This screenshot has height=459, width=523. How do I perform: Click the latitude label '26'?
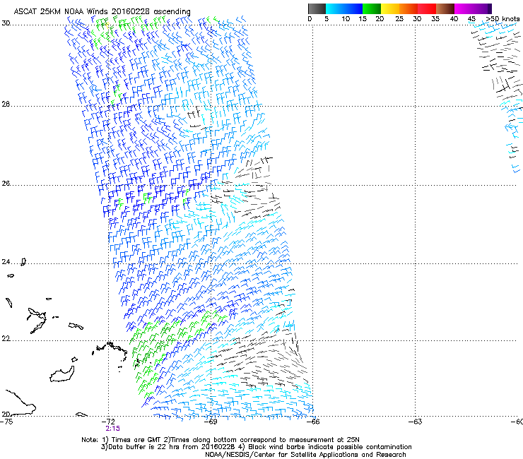tap(6, 184)
